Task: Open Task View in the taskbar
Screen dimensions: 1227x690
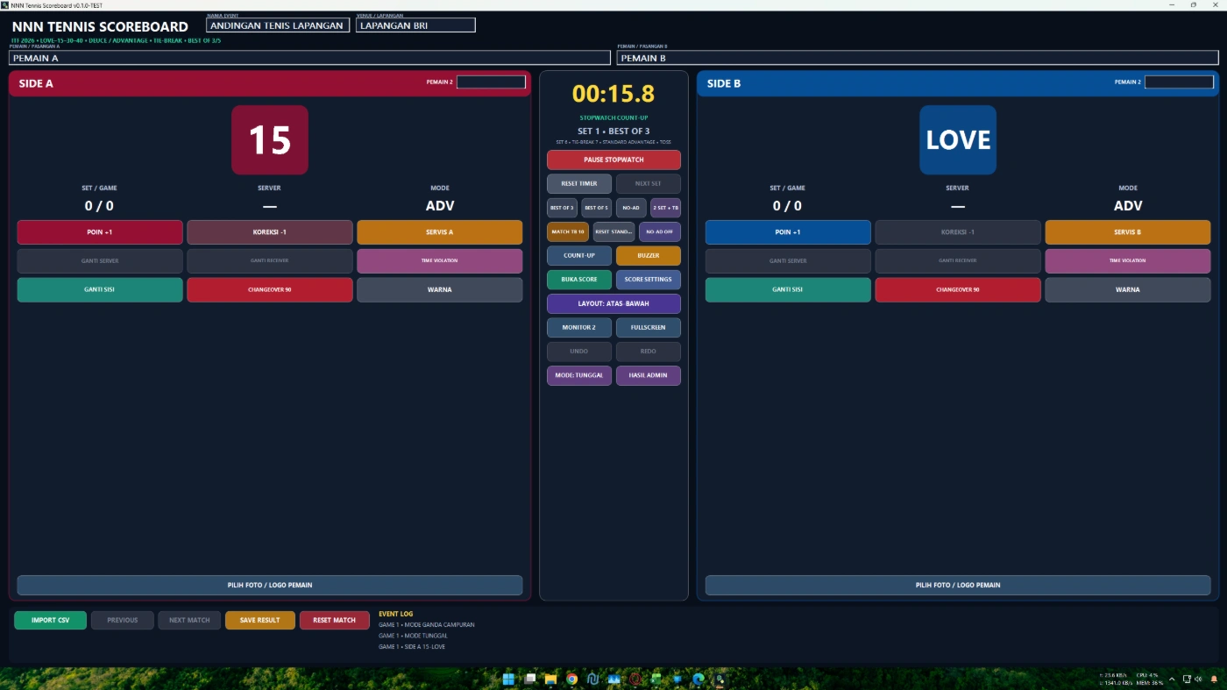Action: point(529,679)
